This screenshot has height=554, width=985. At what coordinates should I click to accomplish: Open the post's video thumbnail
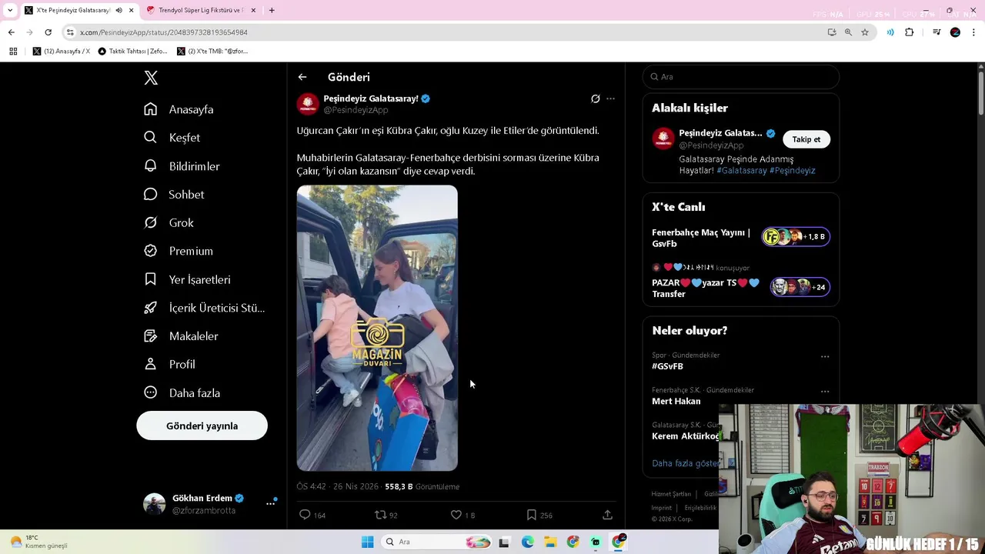click(377, 328)
